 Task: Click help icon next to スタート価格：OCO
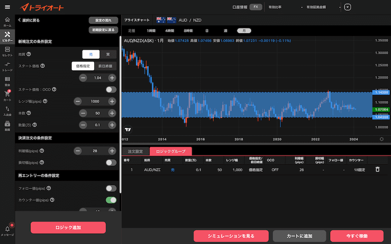tap(54, 89)
